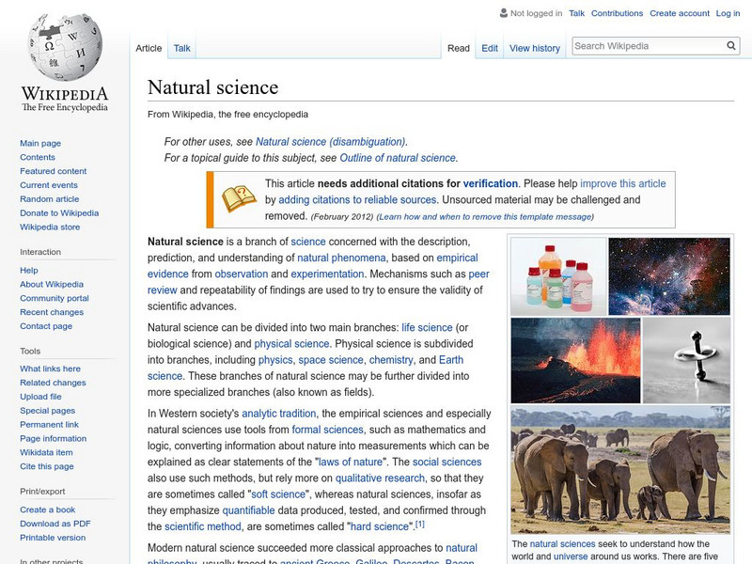
Task: Open the volcanic eruption lava image
Action: click(x=574, y=360)
